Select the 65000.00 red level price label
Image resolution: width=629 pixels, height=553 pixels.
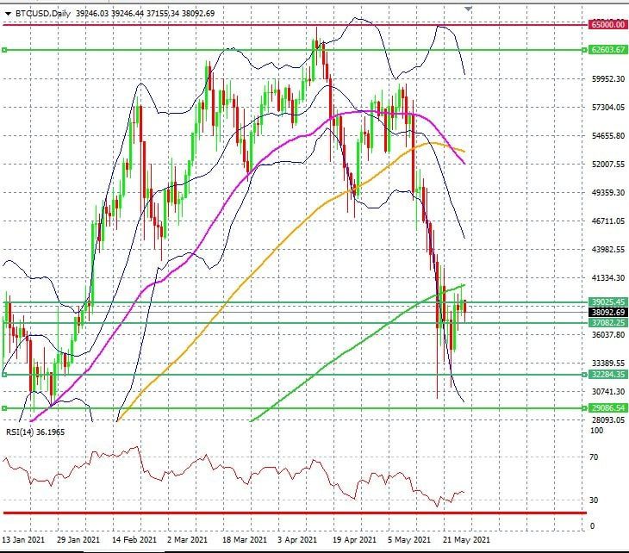(607, 25)
